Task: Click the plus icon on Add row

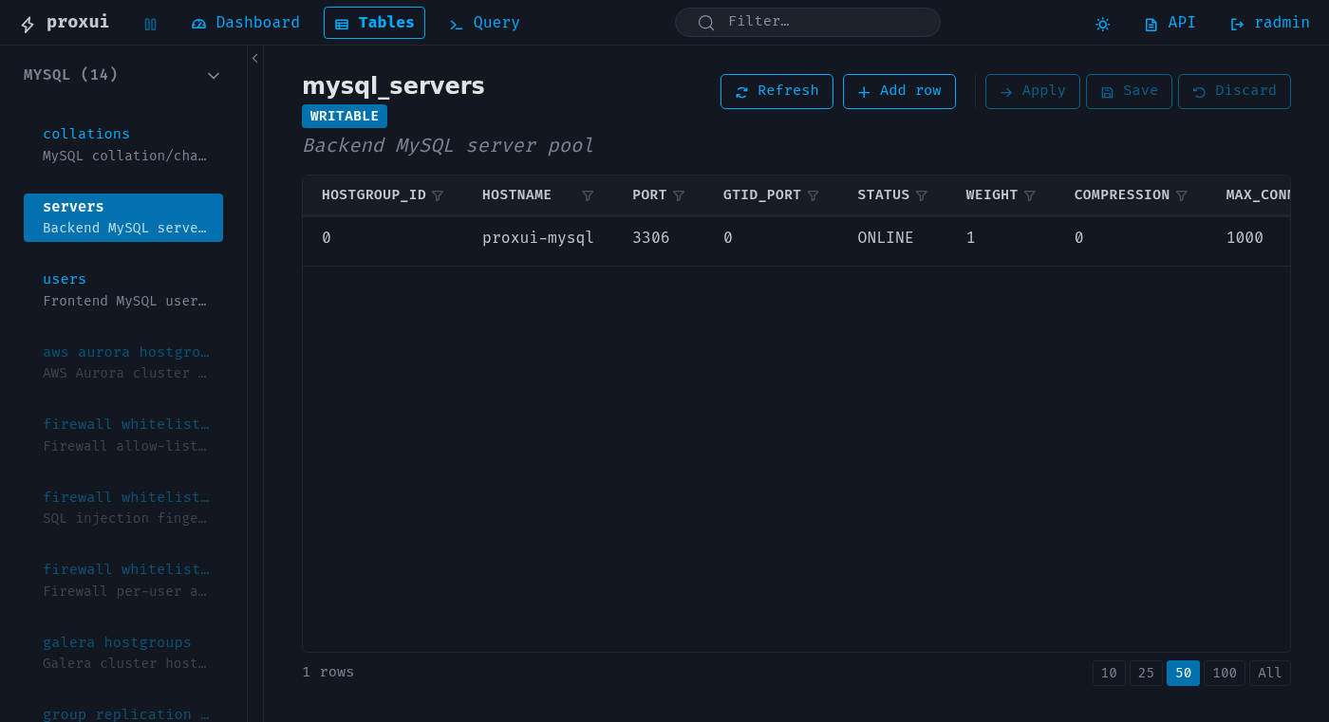Action: click(863, 91)
